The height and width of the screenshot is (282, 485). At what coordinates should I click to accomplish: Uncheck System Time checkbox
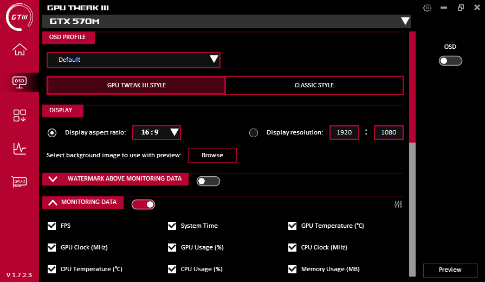point(172,226)
